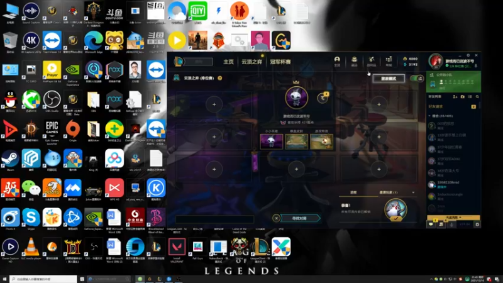Image resolution: width=503 pixels, height=283 pixels.
Task: Click the list sort icon in friends panel
Action: point(470,97)
